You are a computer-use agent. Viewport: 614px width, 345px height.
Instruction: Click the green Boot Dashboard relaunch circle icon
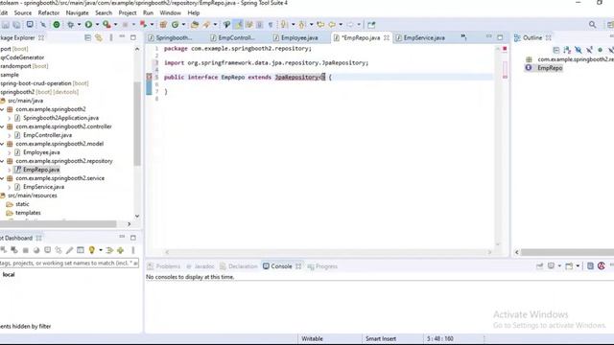pyautogui.click(x=57, y=25)
